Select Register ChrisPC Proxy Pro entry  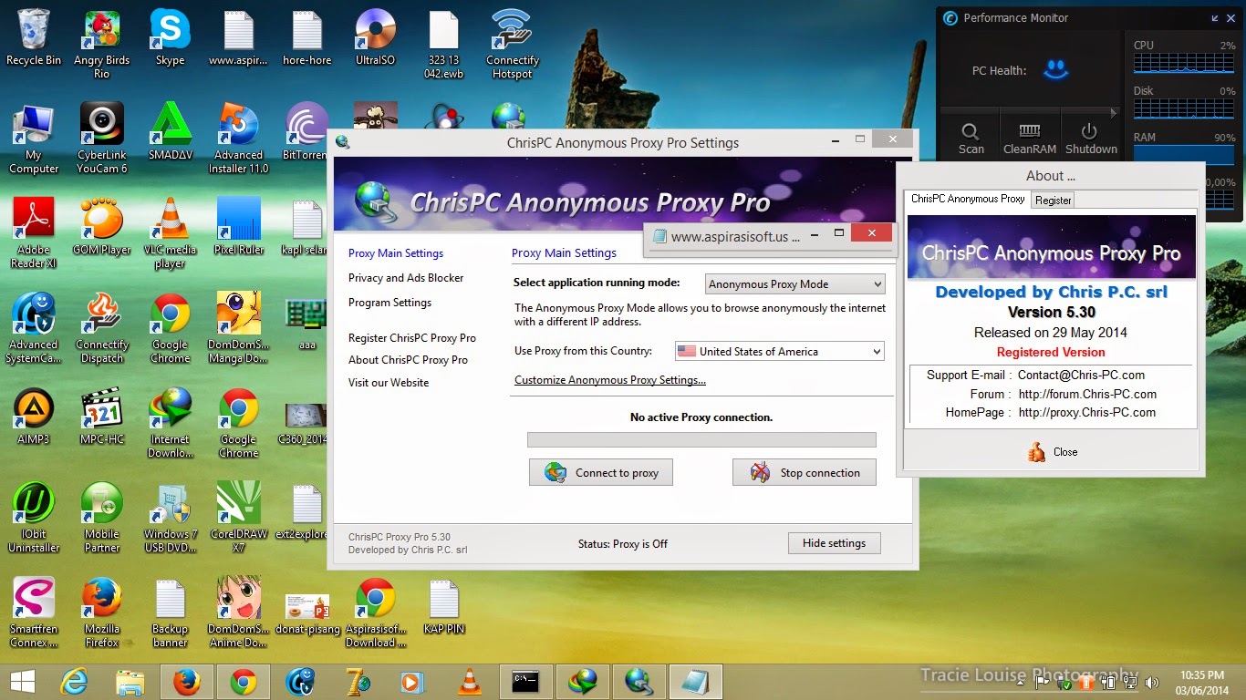[x=412, y=338]
